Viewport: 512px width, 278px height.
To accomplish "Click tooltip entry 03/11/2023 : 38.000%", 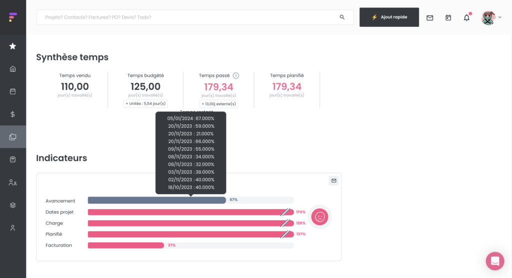I will (x=191, y=172).
